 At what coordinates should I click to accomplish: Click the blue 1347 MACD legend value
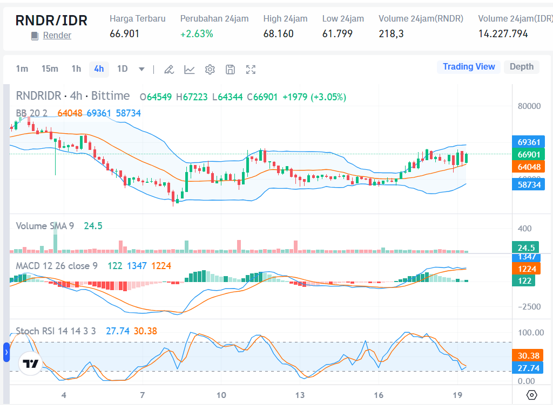[x=137, y=265]
